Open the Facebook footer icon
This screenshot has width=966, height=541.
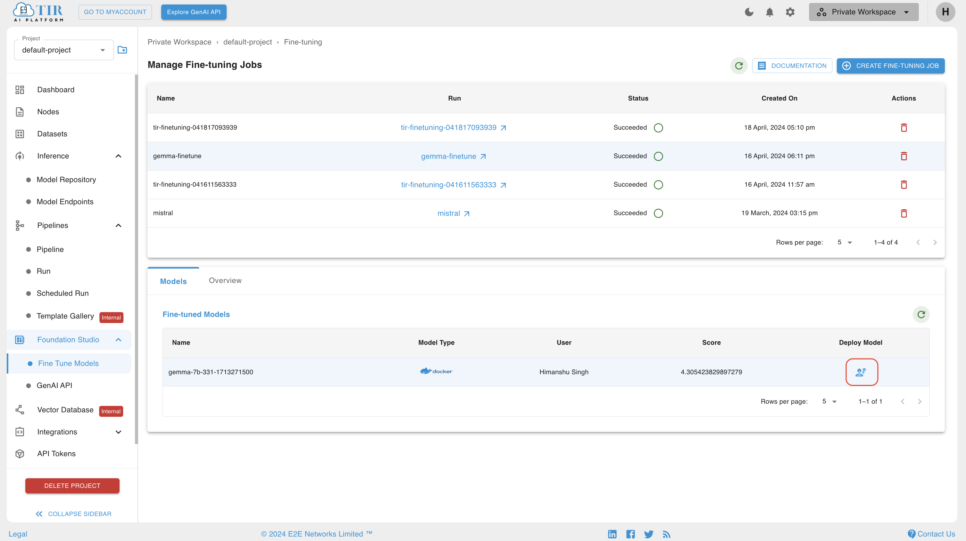630,534
